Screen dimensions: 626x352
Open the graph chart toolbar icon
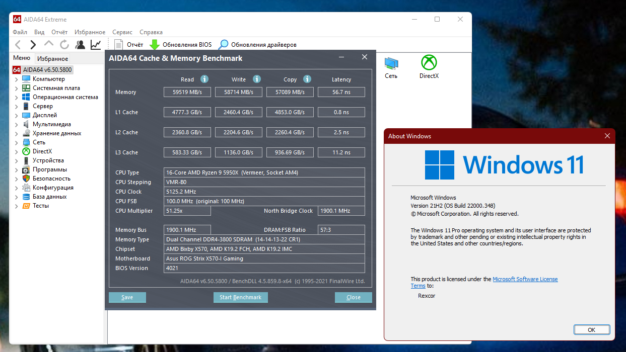[x=96, y=45]
